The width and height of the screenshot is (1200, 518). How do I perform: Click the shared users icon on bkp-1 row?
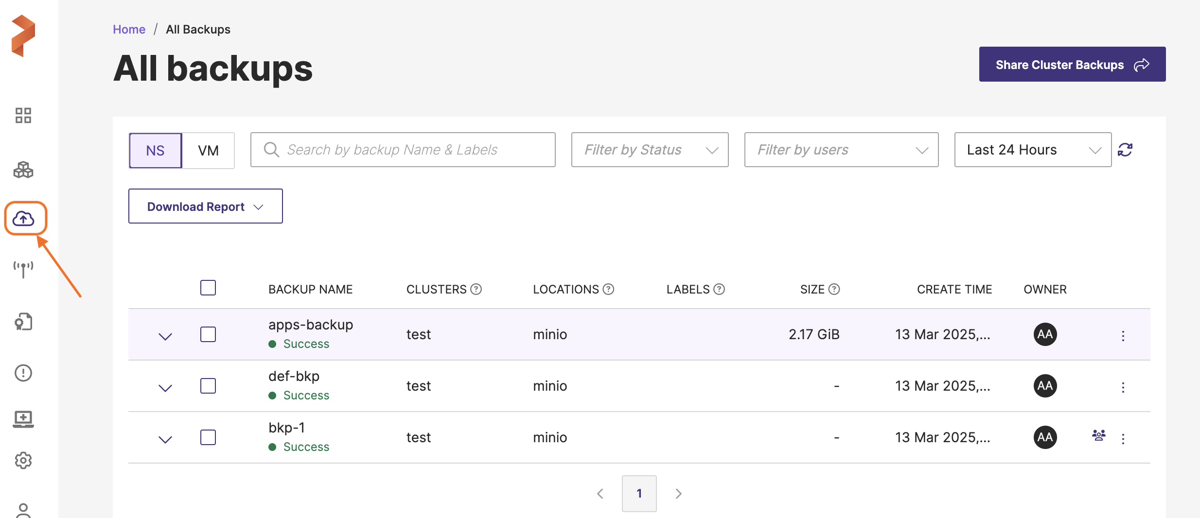tap(1098, 435)
